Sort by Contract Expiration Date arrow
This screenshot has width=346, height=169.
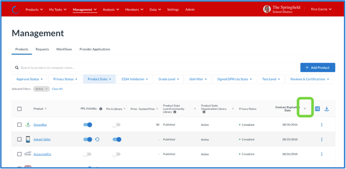click(x=305, y=109)
